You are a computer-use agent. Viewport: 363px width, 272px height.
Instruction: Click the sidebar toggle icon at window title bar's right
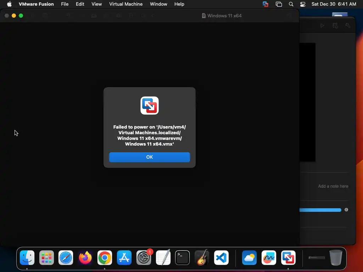pos(289,16)
